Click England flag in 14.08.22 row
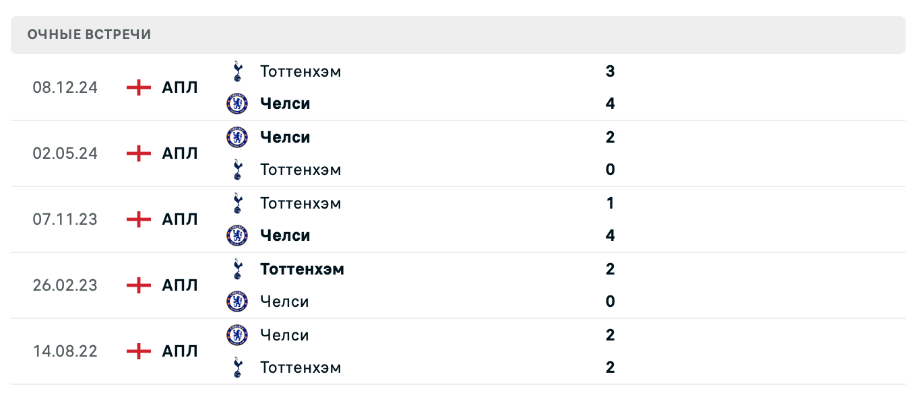Screen dimensions: 915x397 [138, 351]
